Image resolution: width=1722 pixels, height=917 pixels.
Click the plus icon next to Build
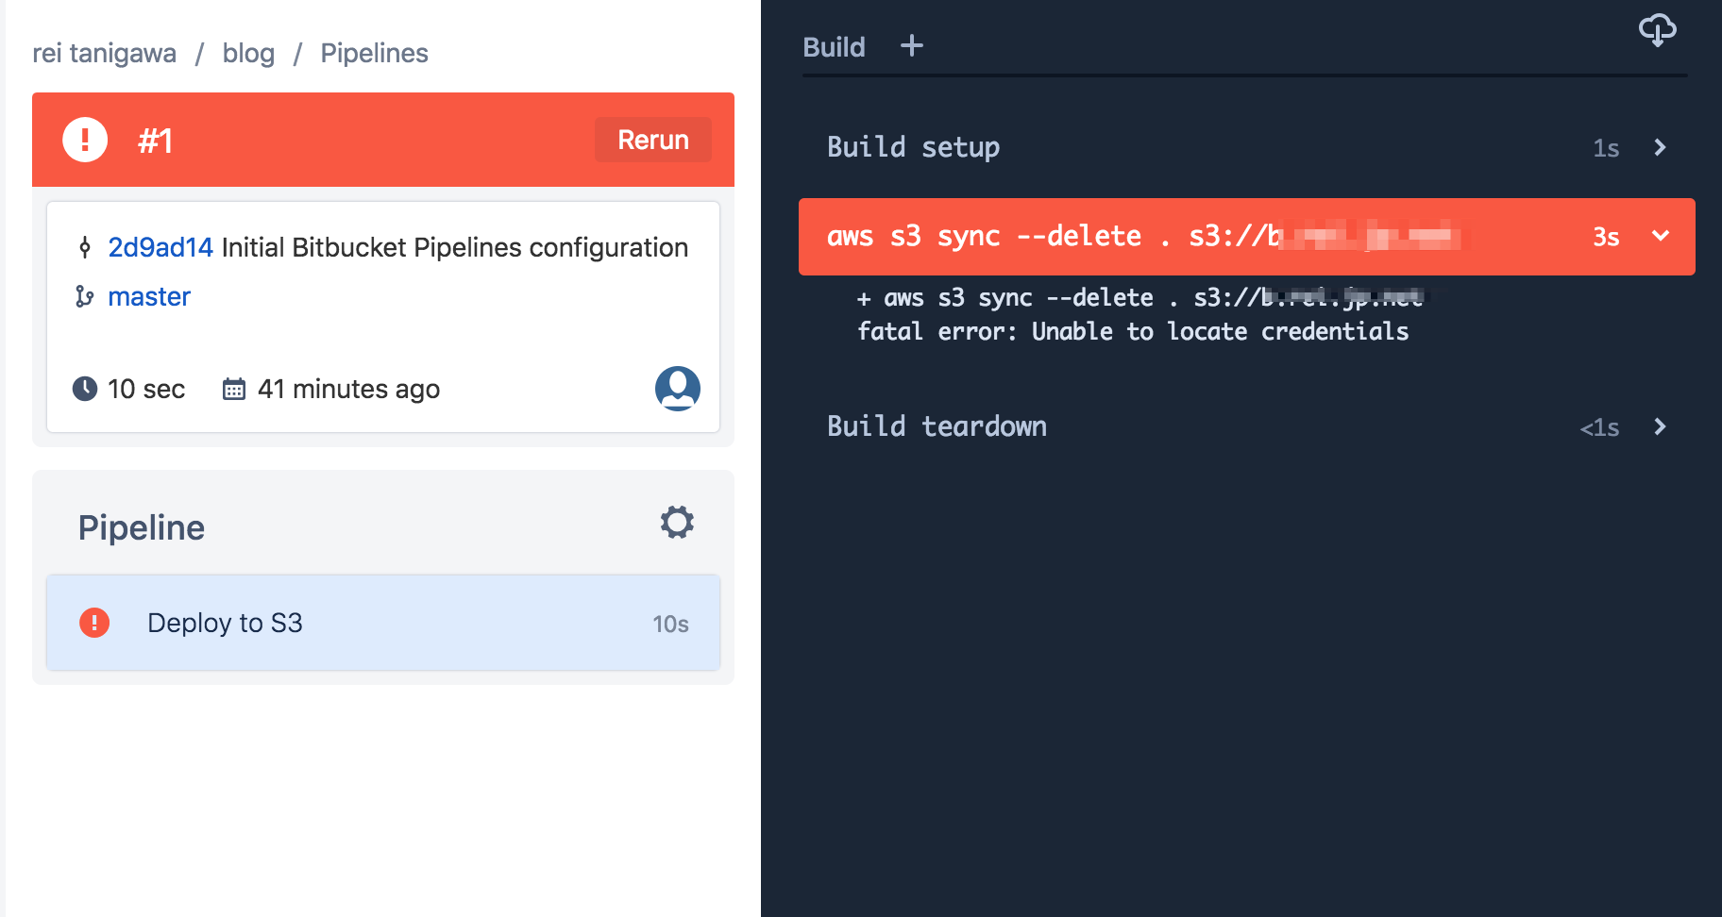pyautogui.click(x=912, y=45)
